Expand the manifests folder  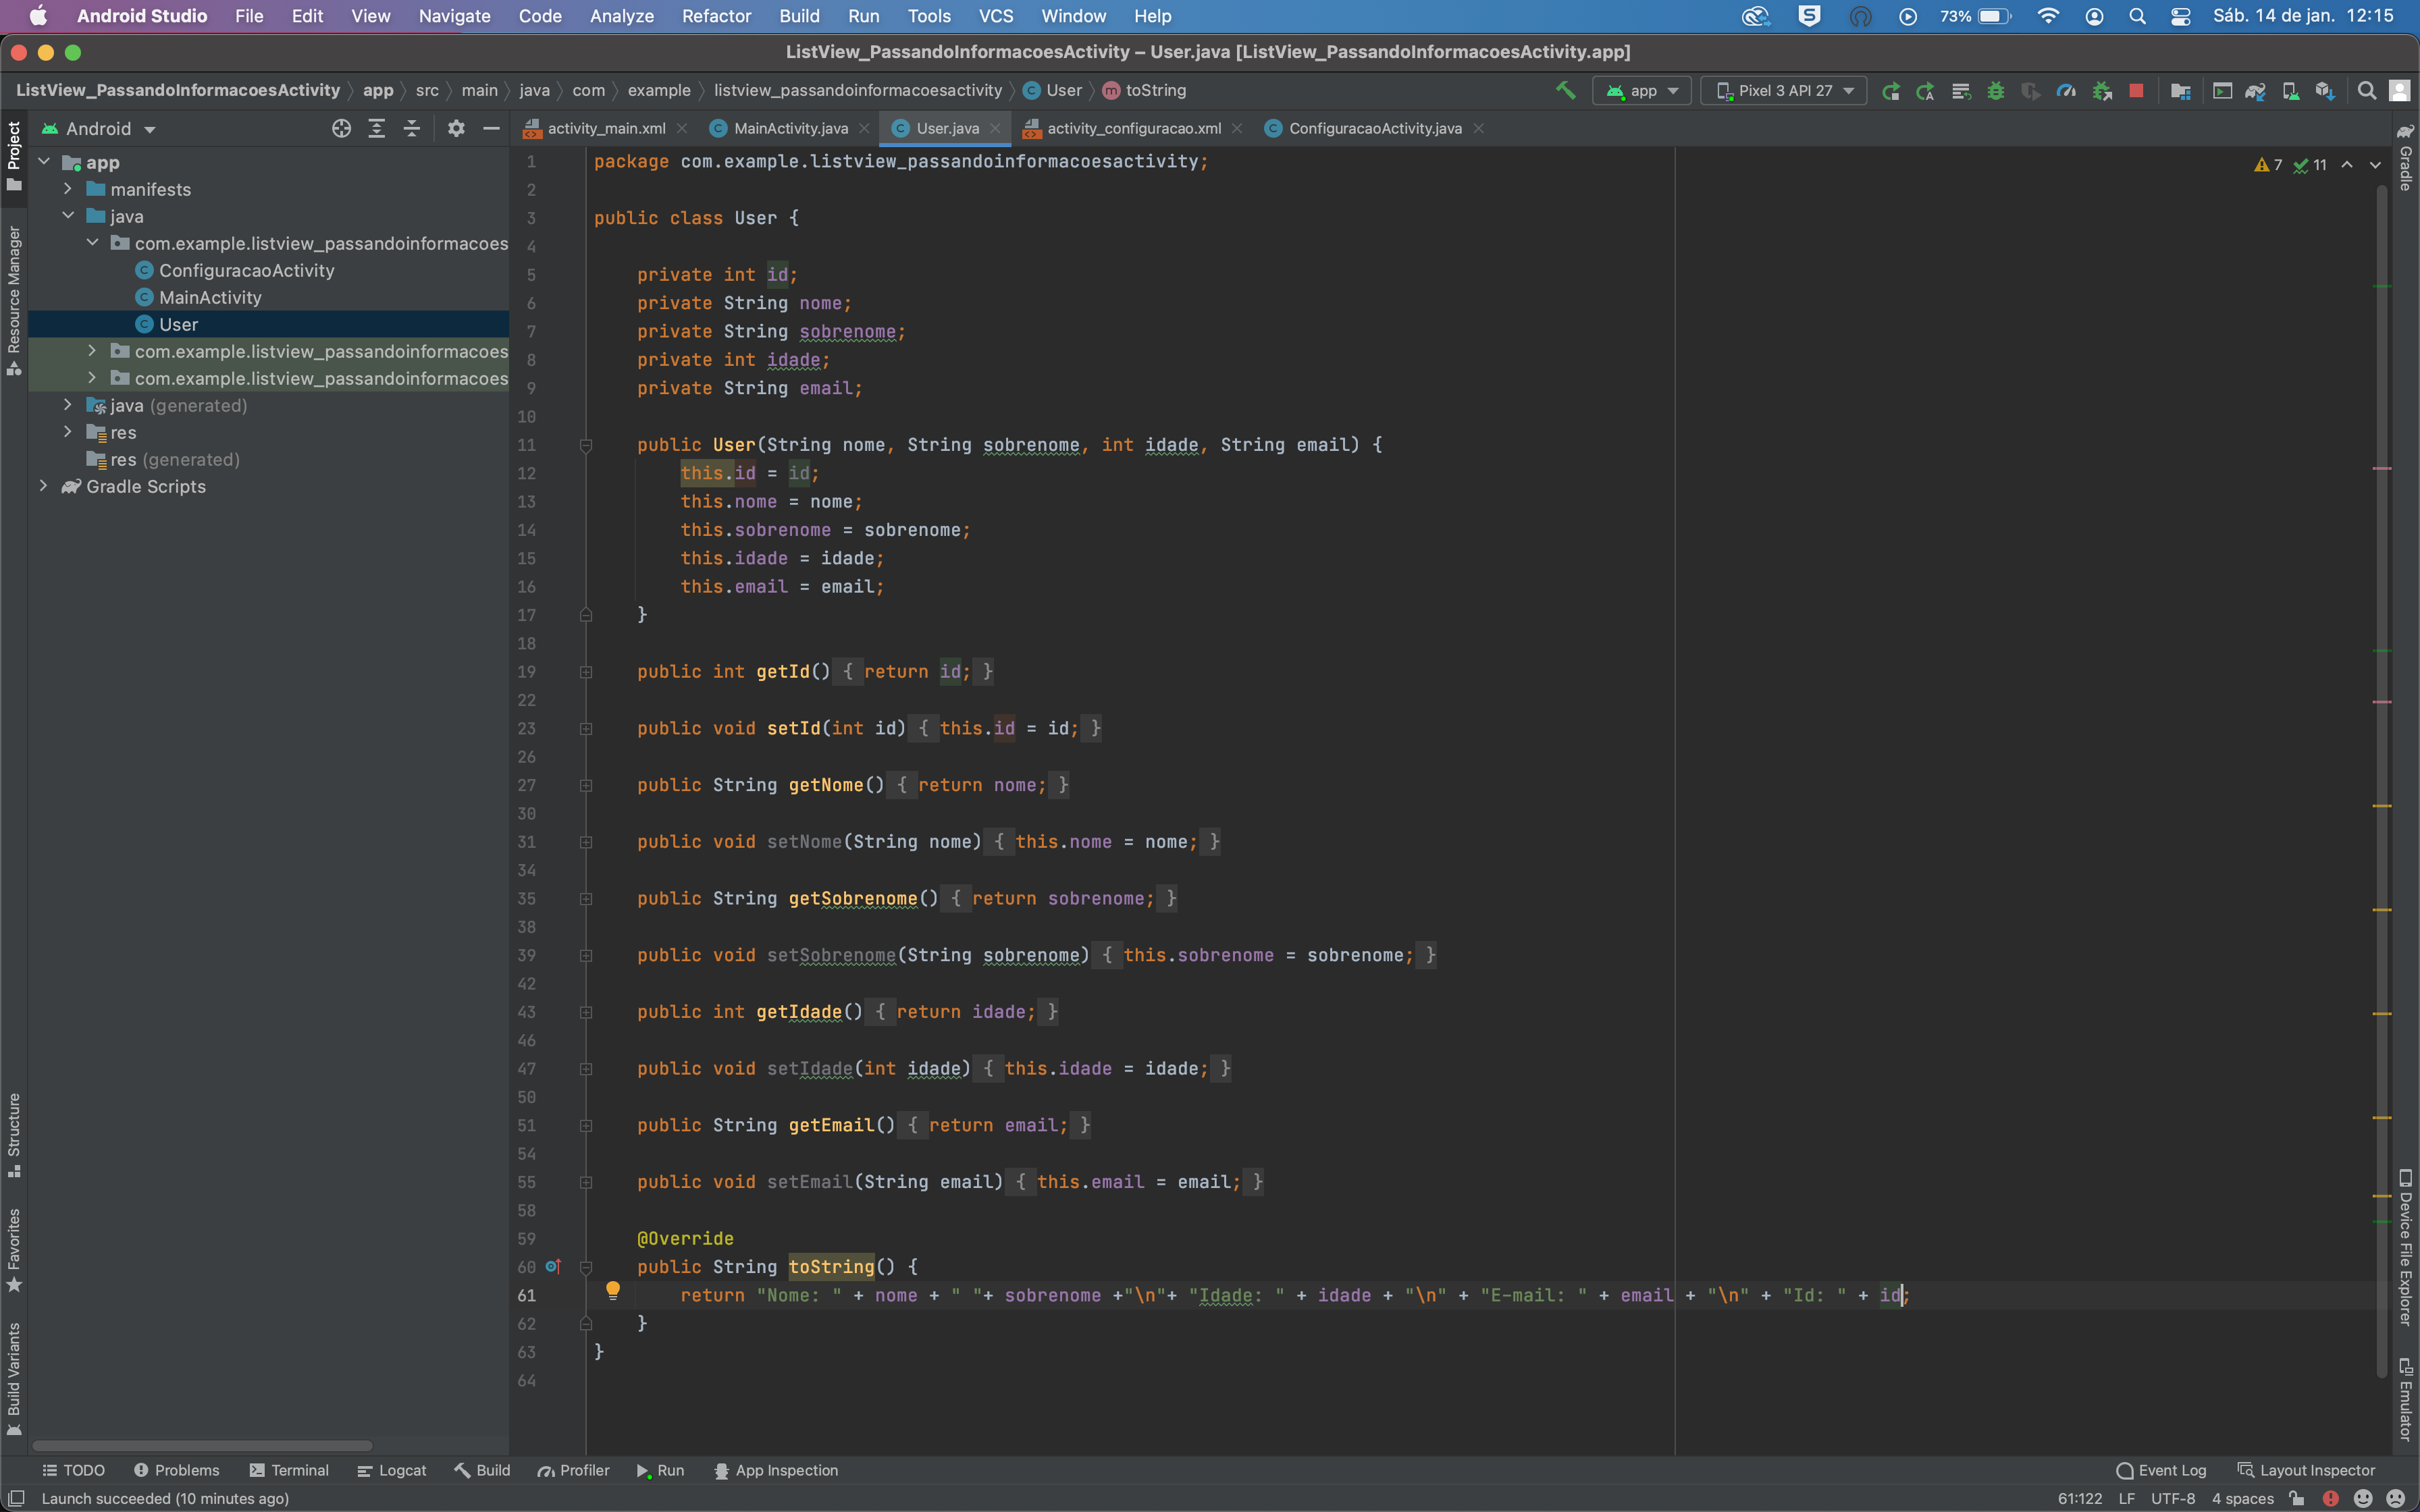68,189
